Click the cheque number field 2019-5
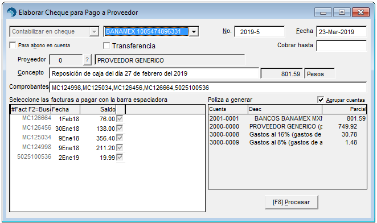The height and width of the screenshot is (223, 377). pos(260,32)
